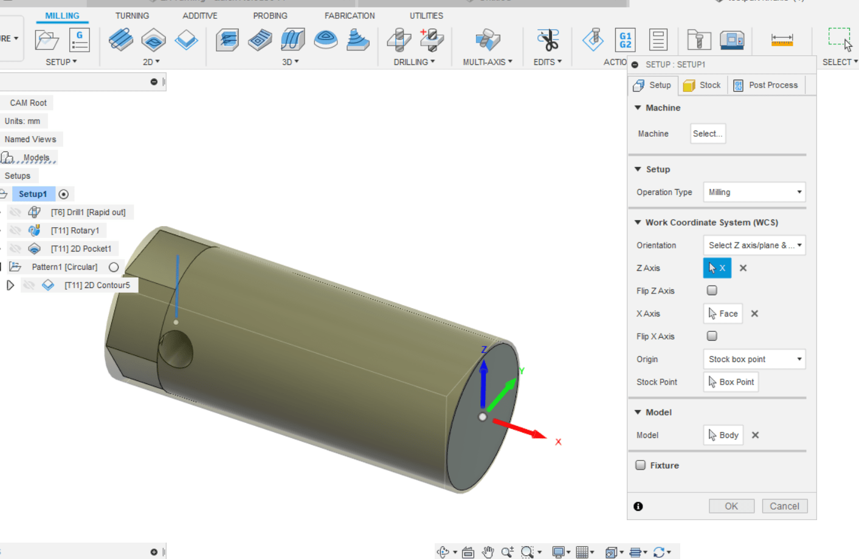Select the Simulate icon under Actions

[593, 39]
